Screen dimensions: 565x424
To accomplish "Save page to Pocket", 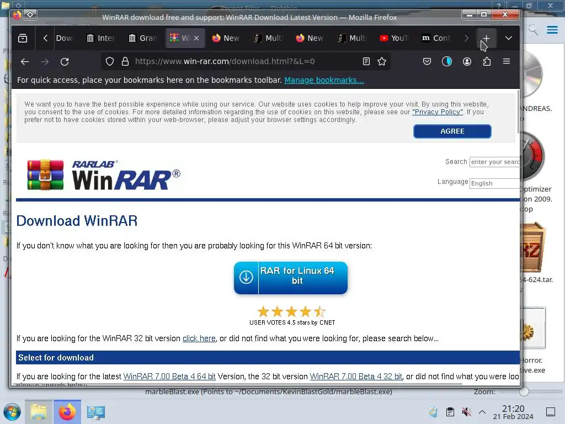I will pyautogui.click(x=427, y=62).
